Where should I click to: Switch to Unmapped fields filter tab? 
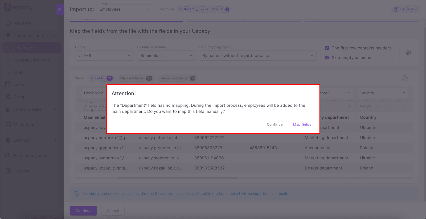177,78
